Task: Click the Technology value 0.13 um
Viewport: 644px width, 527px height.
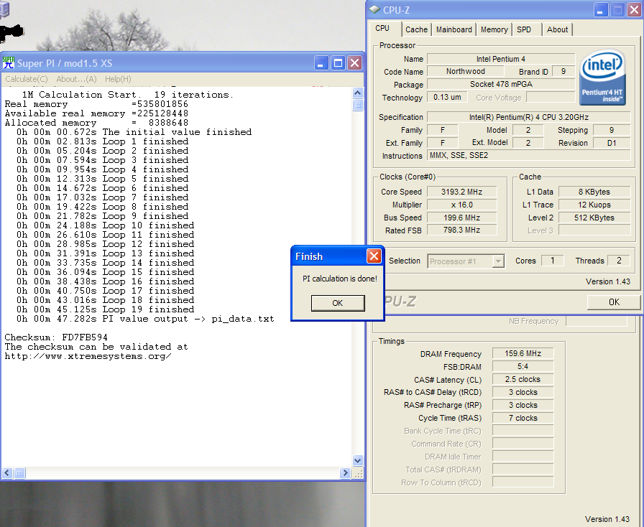Action: pyautogui.click(x=447, y=97)
